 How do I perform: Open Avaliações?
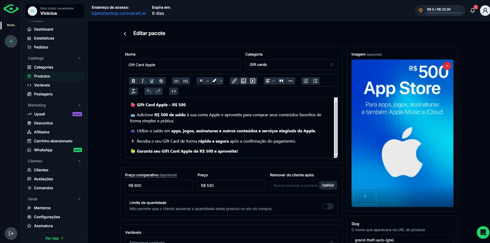pos(55,179)
